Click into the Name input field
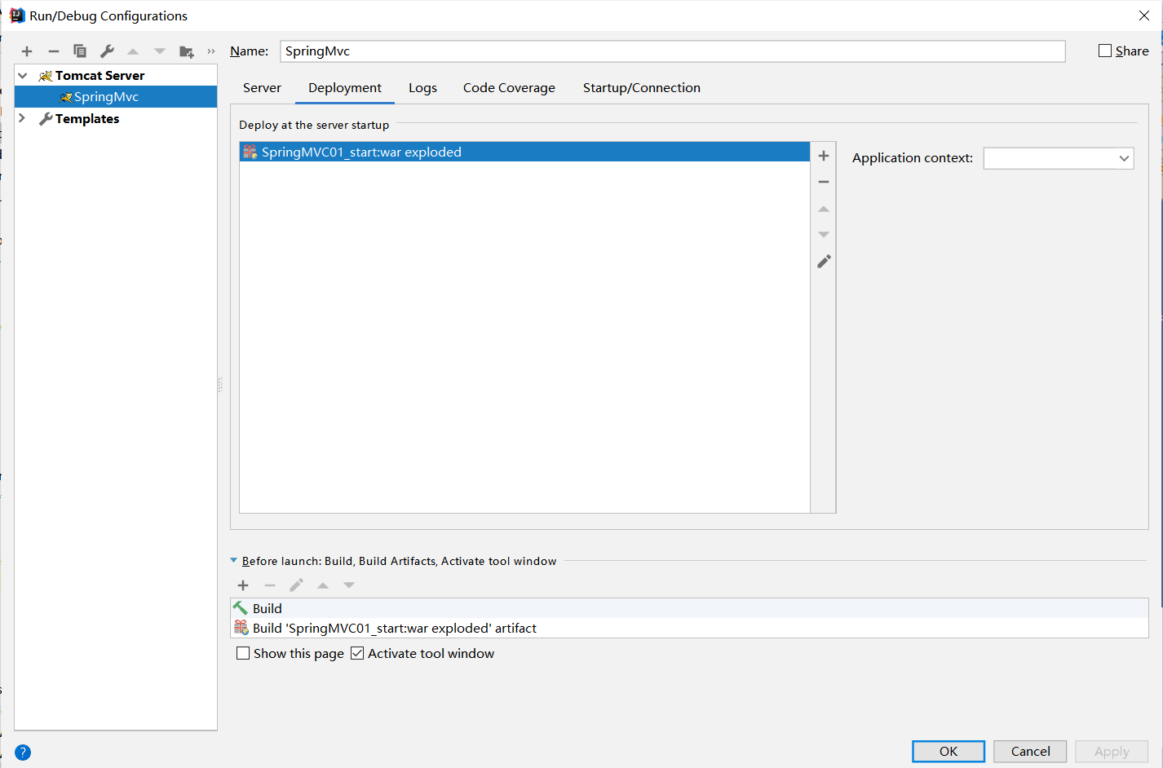 (x=673, y=51)
